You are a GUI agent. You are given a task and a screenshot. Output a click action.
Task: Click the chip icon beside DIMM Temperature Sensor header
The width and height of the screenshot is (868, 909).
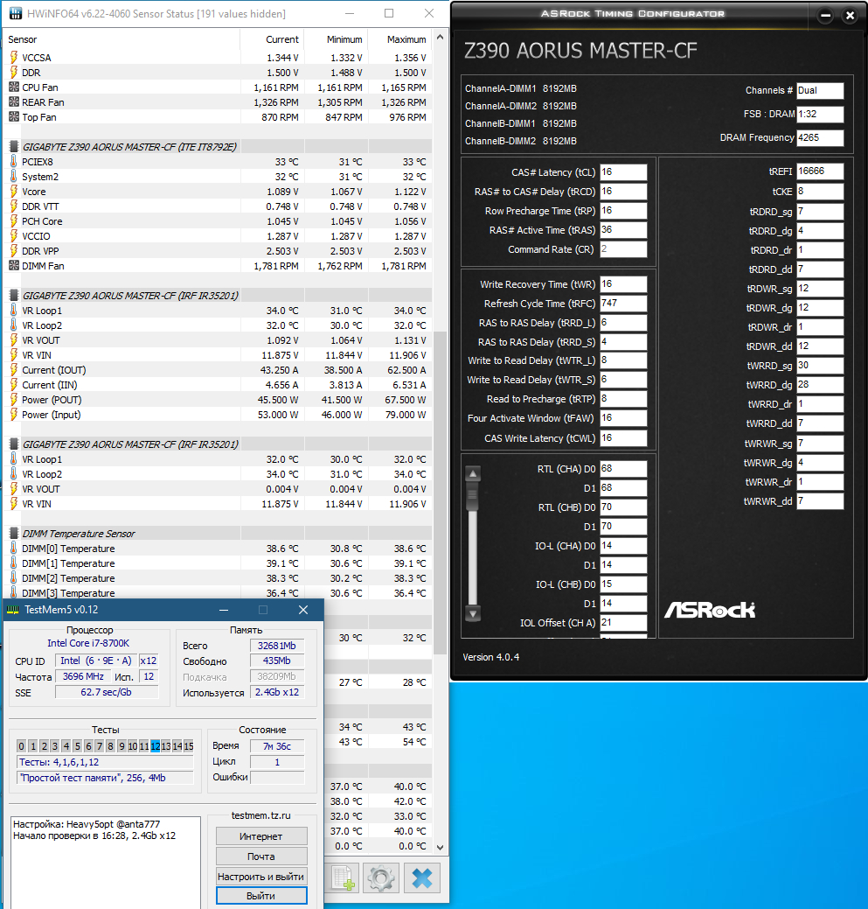click(14, 534)
